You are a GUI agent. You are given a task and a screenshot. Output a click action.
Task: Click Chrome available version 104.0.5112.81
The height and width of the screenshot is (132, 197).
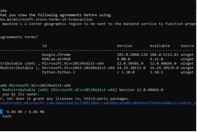pos(164,55)
